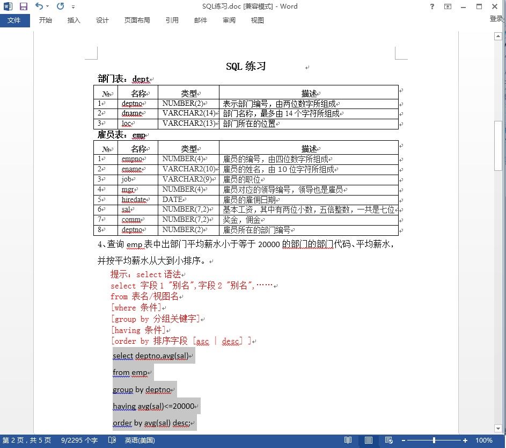Click the line having avg(sal)<=20000
This screenshot has height=448, width=506.
153,406
